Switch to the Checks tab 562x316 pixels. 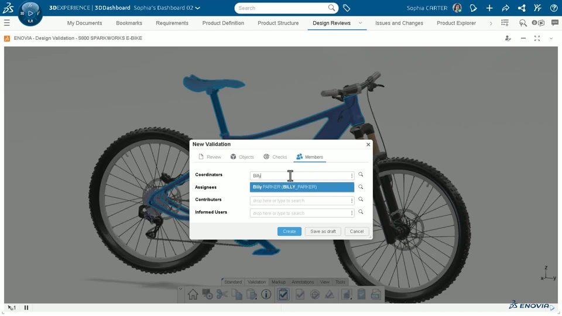point(275,157)
